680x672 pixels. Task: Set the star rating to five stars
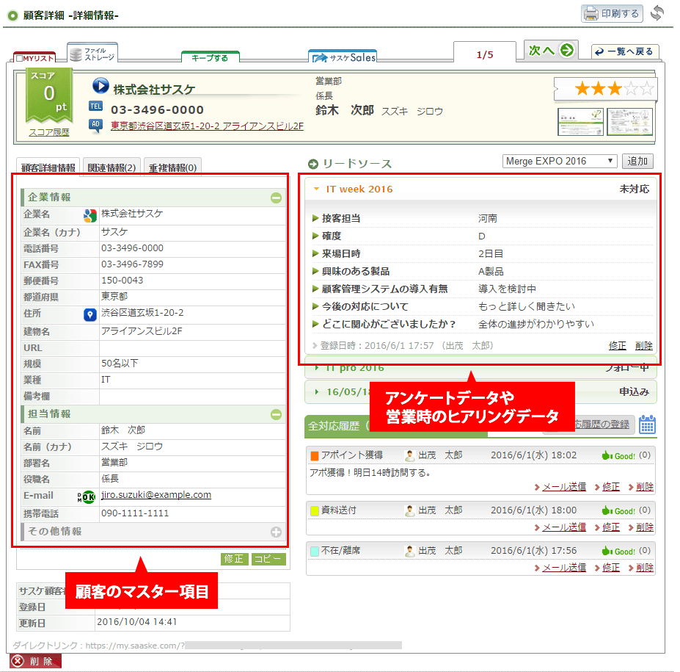[x=646, y=89]
